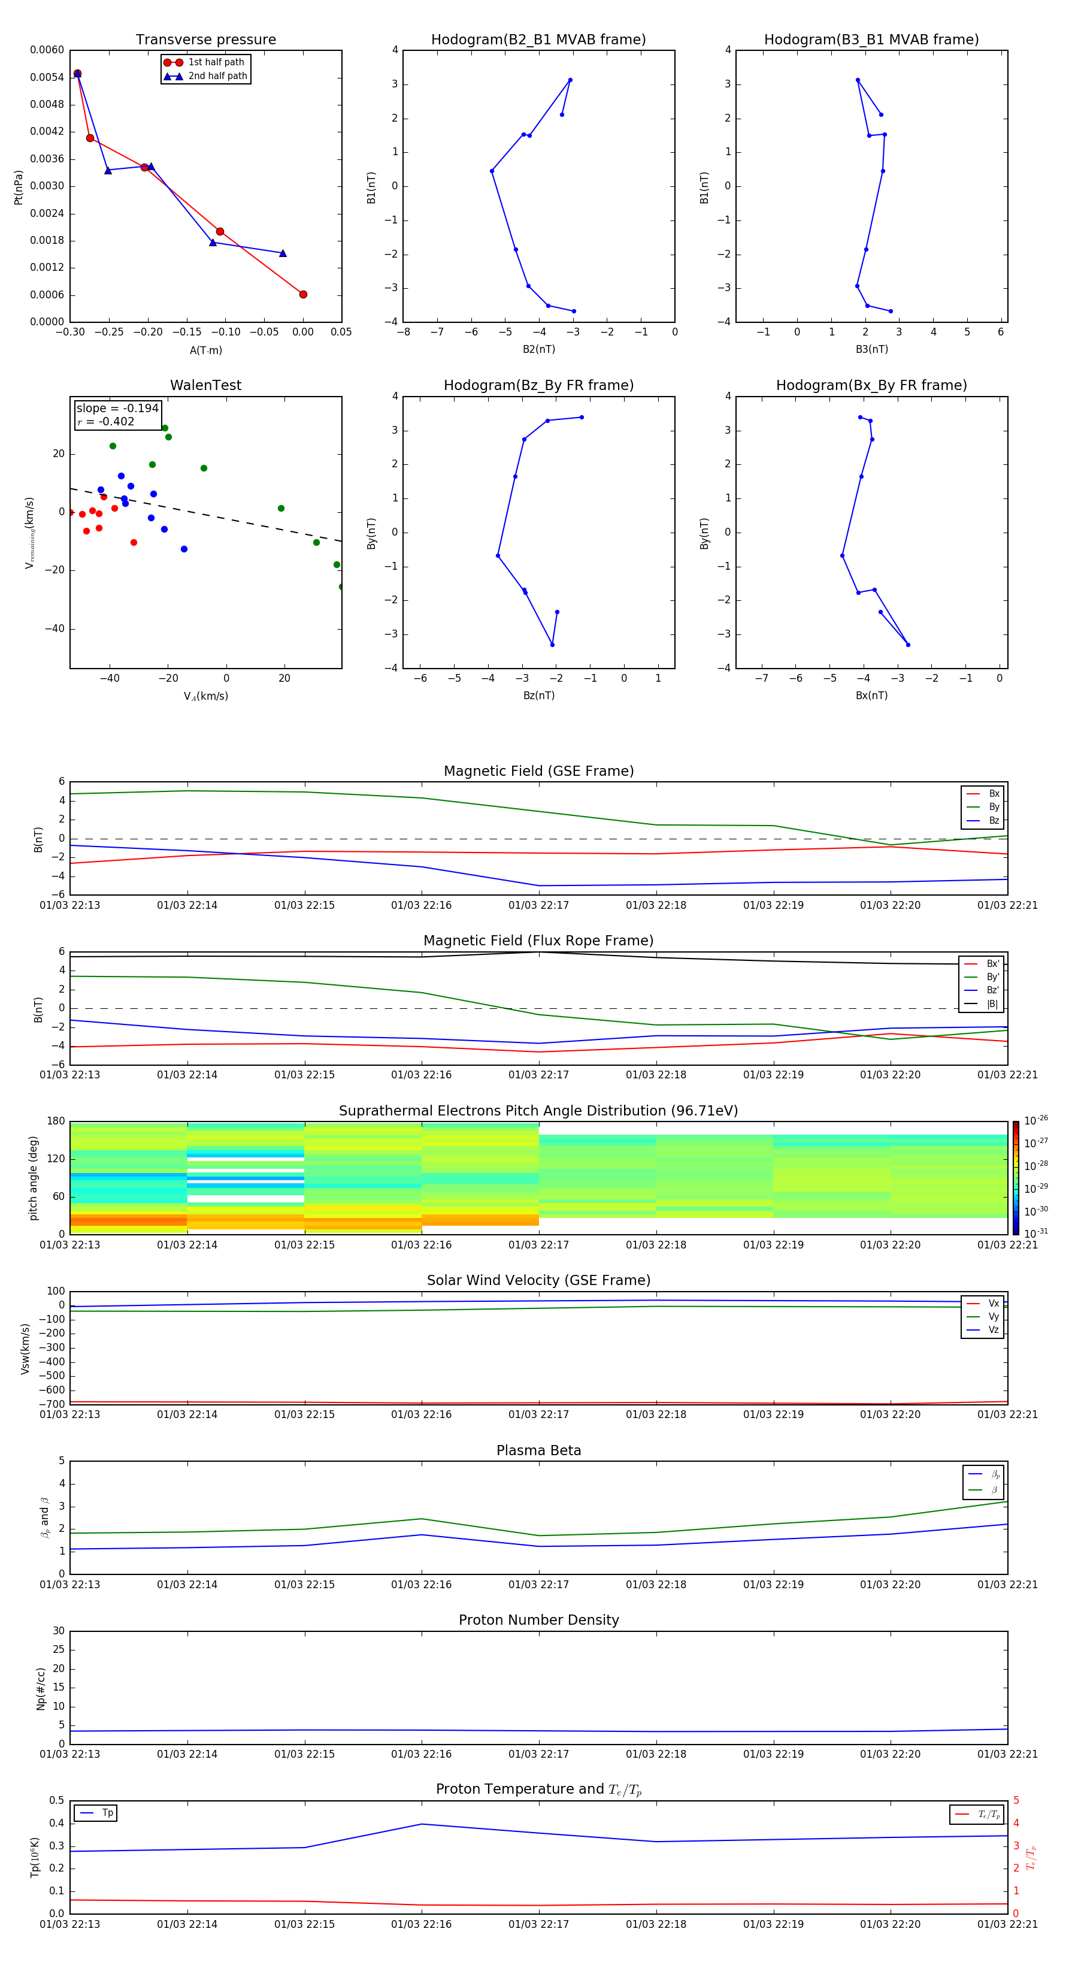1078x1977 pixels.
Task: Select the By' entry in Flux Rope legend
Action: pos(982,977)
